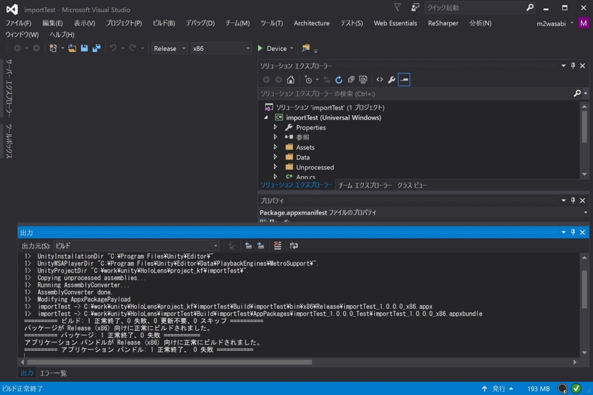The image size is (593, 395).
Task: Open the Package.appxmanifest properties object dropdown
Action: point(585,213)
